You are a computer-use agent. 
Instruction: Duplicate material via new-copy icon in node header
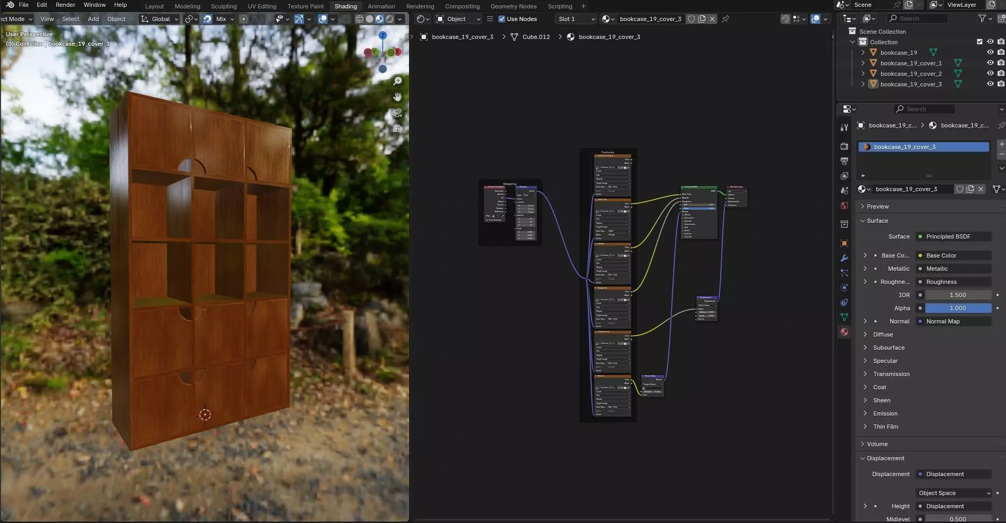point(702,19)
